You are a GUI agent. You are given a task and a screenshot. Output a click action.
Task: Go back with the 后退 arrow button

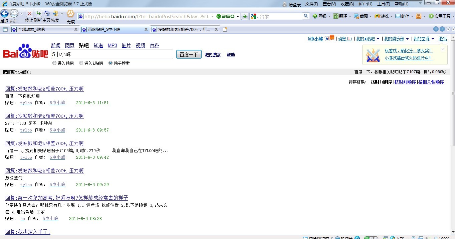tap(4, 14)
